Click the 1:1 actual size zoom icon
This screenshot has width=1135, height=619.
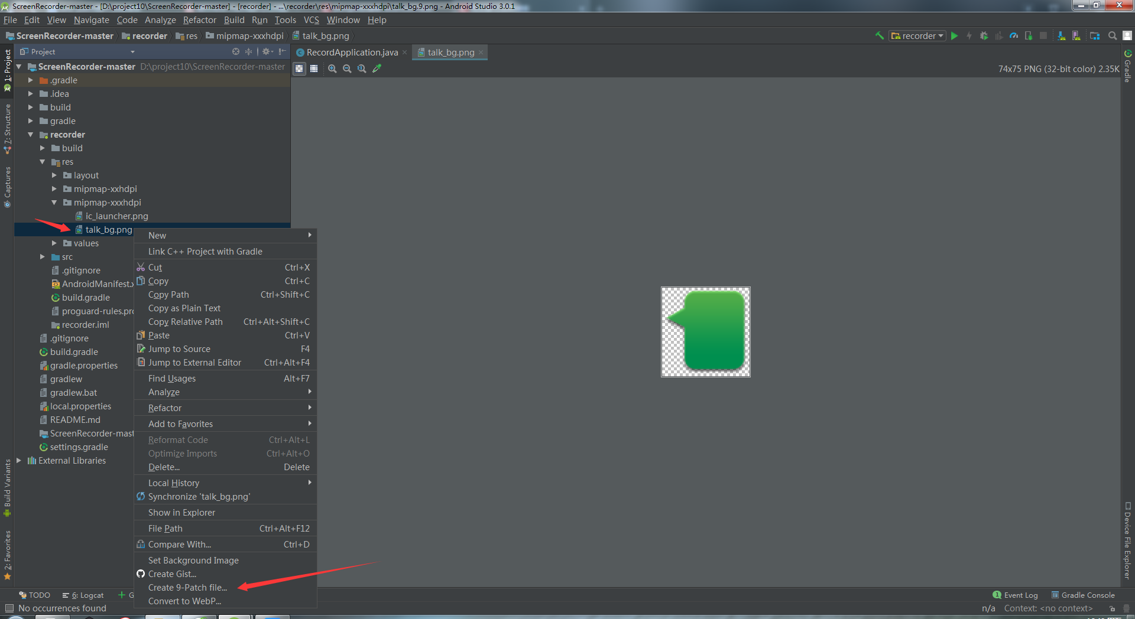click(362, 69)
